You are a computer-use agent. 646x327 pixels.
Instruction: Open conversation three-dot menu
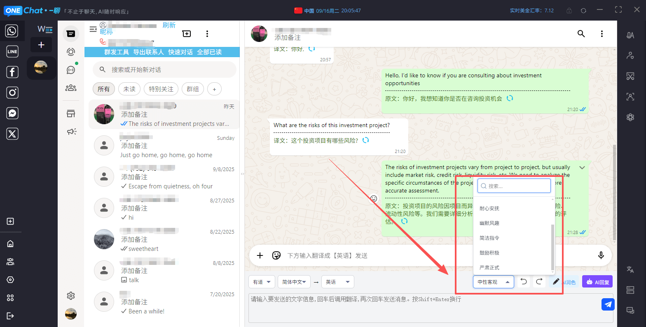click(x=602, y=34)
